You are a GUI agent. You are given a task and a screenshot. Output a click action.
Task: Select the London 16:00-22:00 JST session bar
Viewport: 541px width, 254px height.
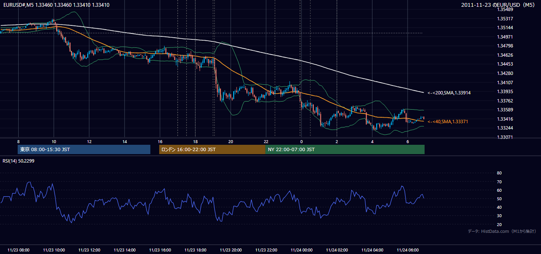[212, 149]
